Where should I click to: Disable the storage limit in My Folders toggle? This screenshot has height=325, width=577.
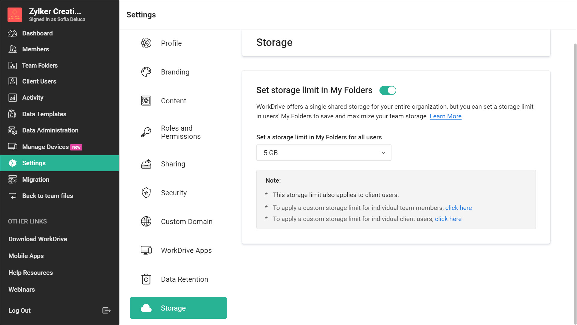[388, 90]
